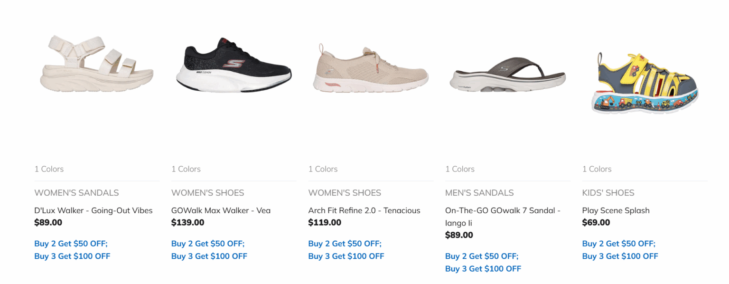Open the kids' Play Scene Splash image
This screenshot has height=284, width=729.
click(645, 82)
